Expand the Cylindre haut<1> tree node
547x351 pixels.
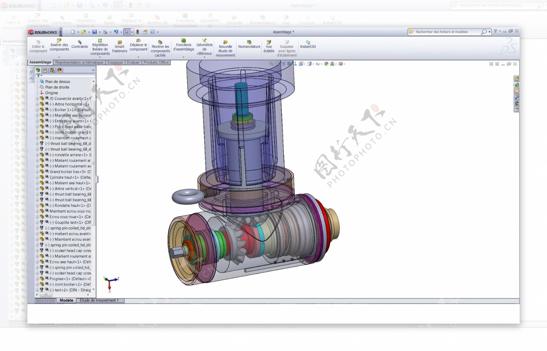coord(37,177)
